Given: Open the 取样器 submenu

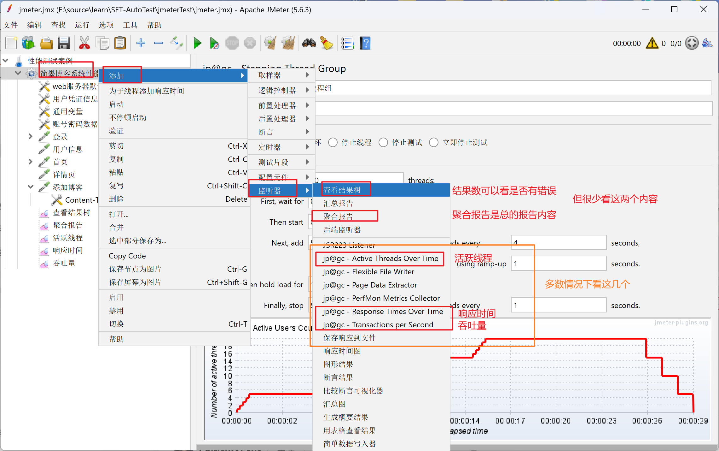Looking at the screenshot, I should (281, 75).
